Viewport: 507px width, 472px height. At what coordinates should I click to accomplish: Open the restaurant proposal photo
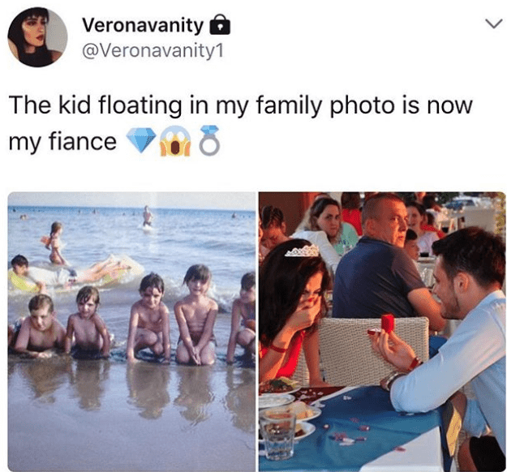pos(381,331)
